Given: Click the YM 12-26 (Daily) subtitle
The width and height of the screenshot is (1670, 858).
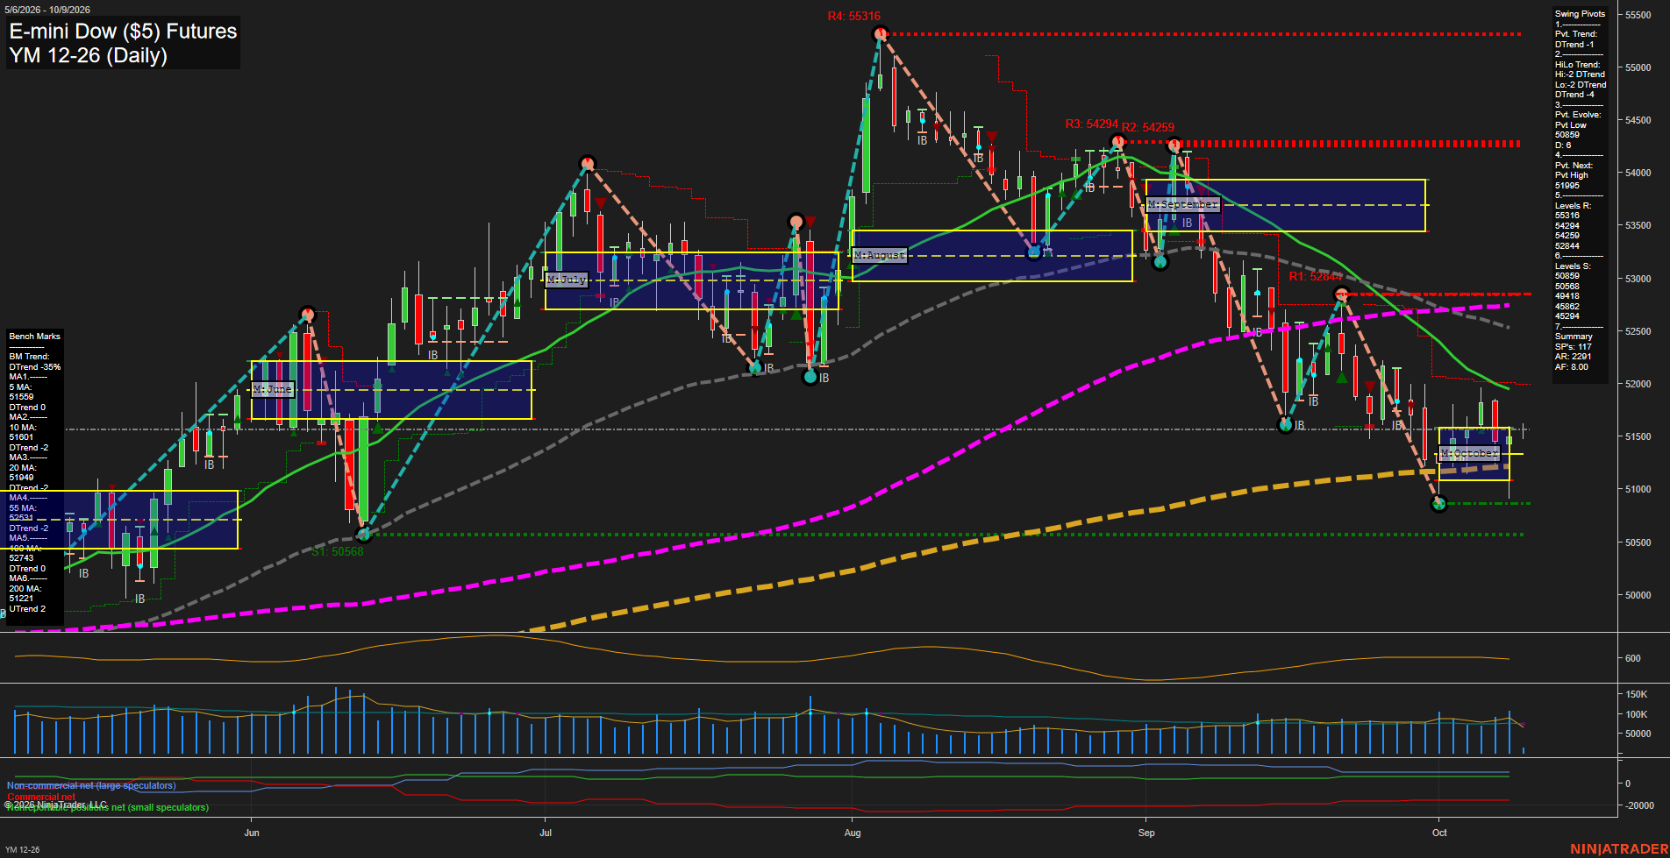Looking at the screenshot, I should [x=88, y=55].
